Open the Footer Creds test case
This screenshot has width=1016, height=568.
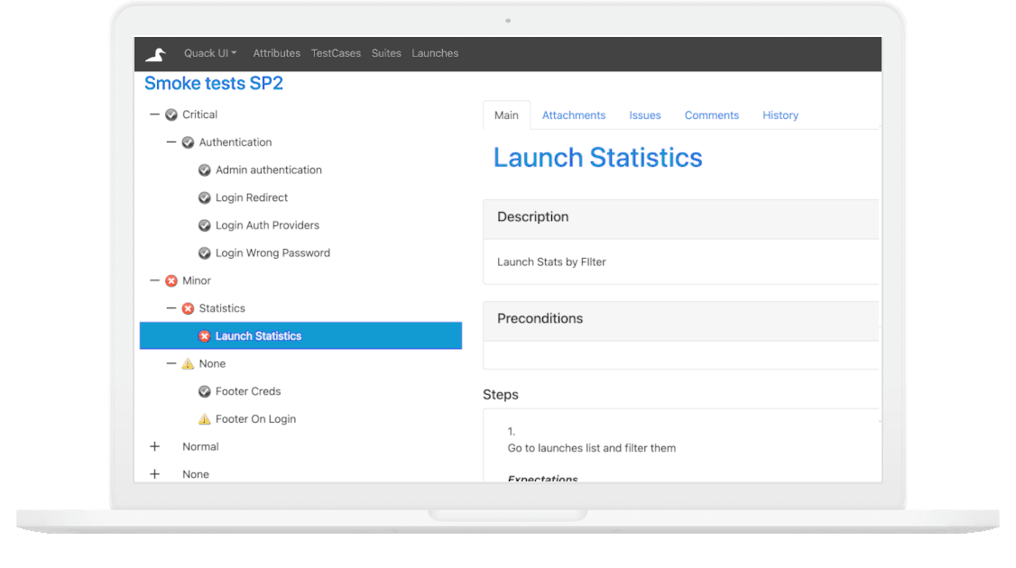tap(248, 391)
